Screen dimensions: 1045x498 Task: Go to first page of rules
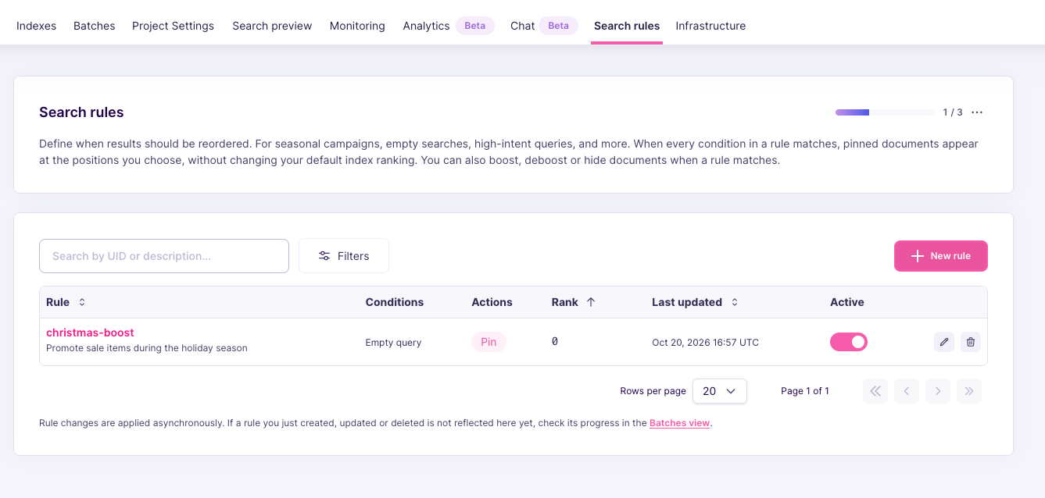(875, 391)
